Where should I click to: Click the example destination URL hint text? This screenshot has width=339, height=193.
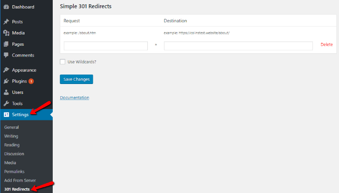[x=196, y=33]
